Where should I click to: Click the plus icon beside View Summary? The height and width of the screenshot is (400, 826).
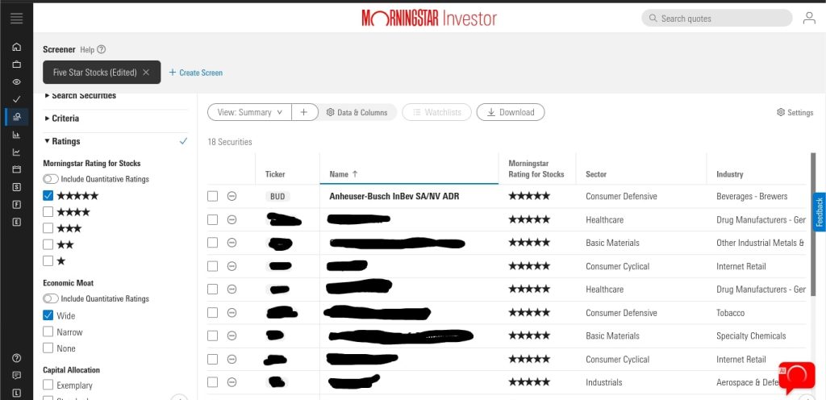(304, 112)
